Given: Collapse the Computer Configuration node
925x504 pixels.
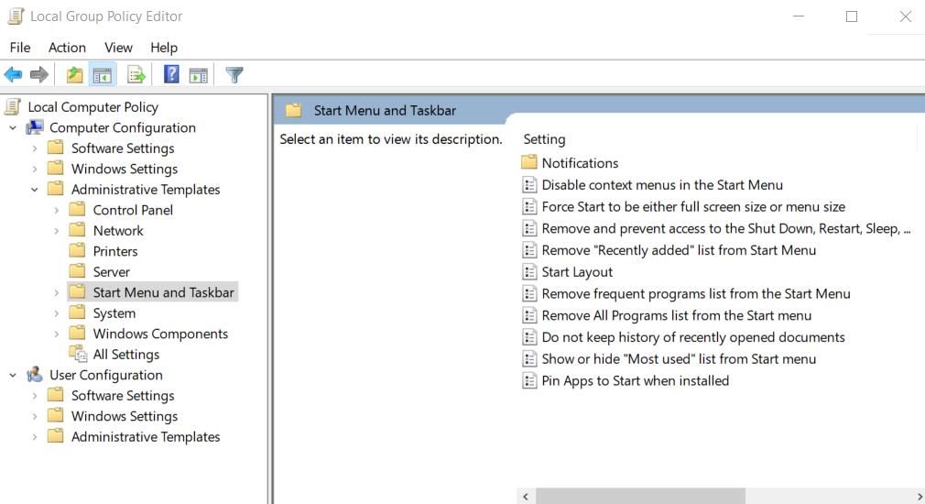Looking at the screenshot, I should tap(13, 128).
